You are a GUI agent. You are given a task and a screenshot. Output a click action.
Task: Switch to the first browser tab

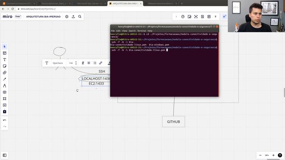click(18, 4)
